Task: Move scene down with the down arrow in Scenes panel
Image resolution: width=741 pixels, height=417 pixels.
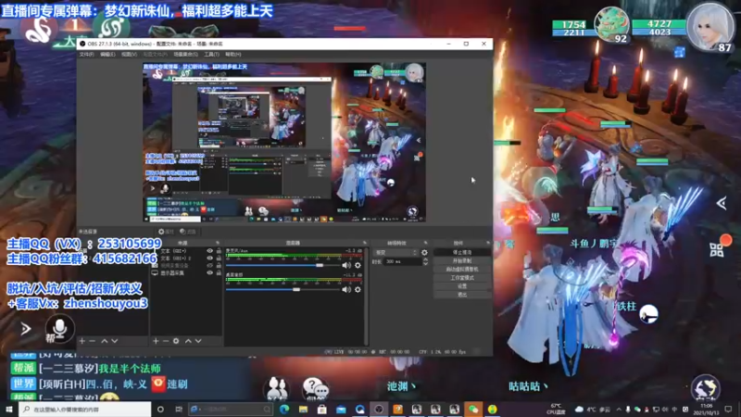Action: 114,340
